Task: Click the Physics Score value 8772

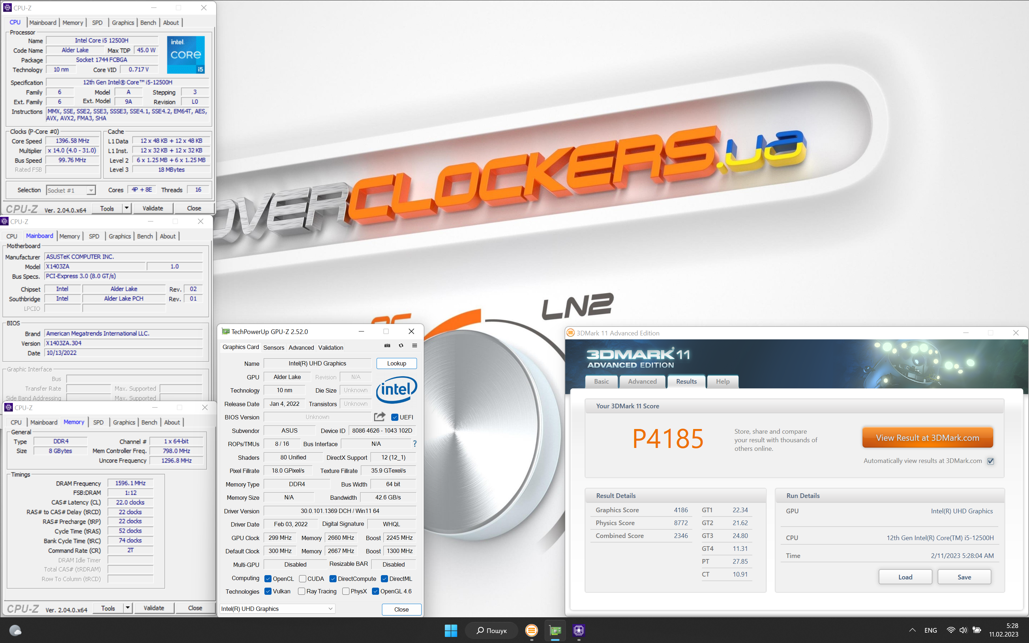Action: (680, 523)
